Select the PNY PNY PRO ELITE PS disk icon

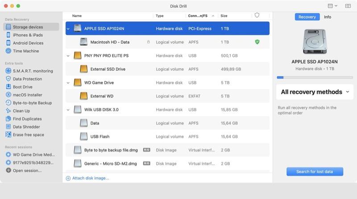pyautogui.click(x=77, y=56)
